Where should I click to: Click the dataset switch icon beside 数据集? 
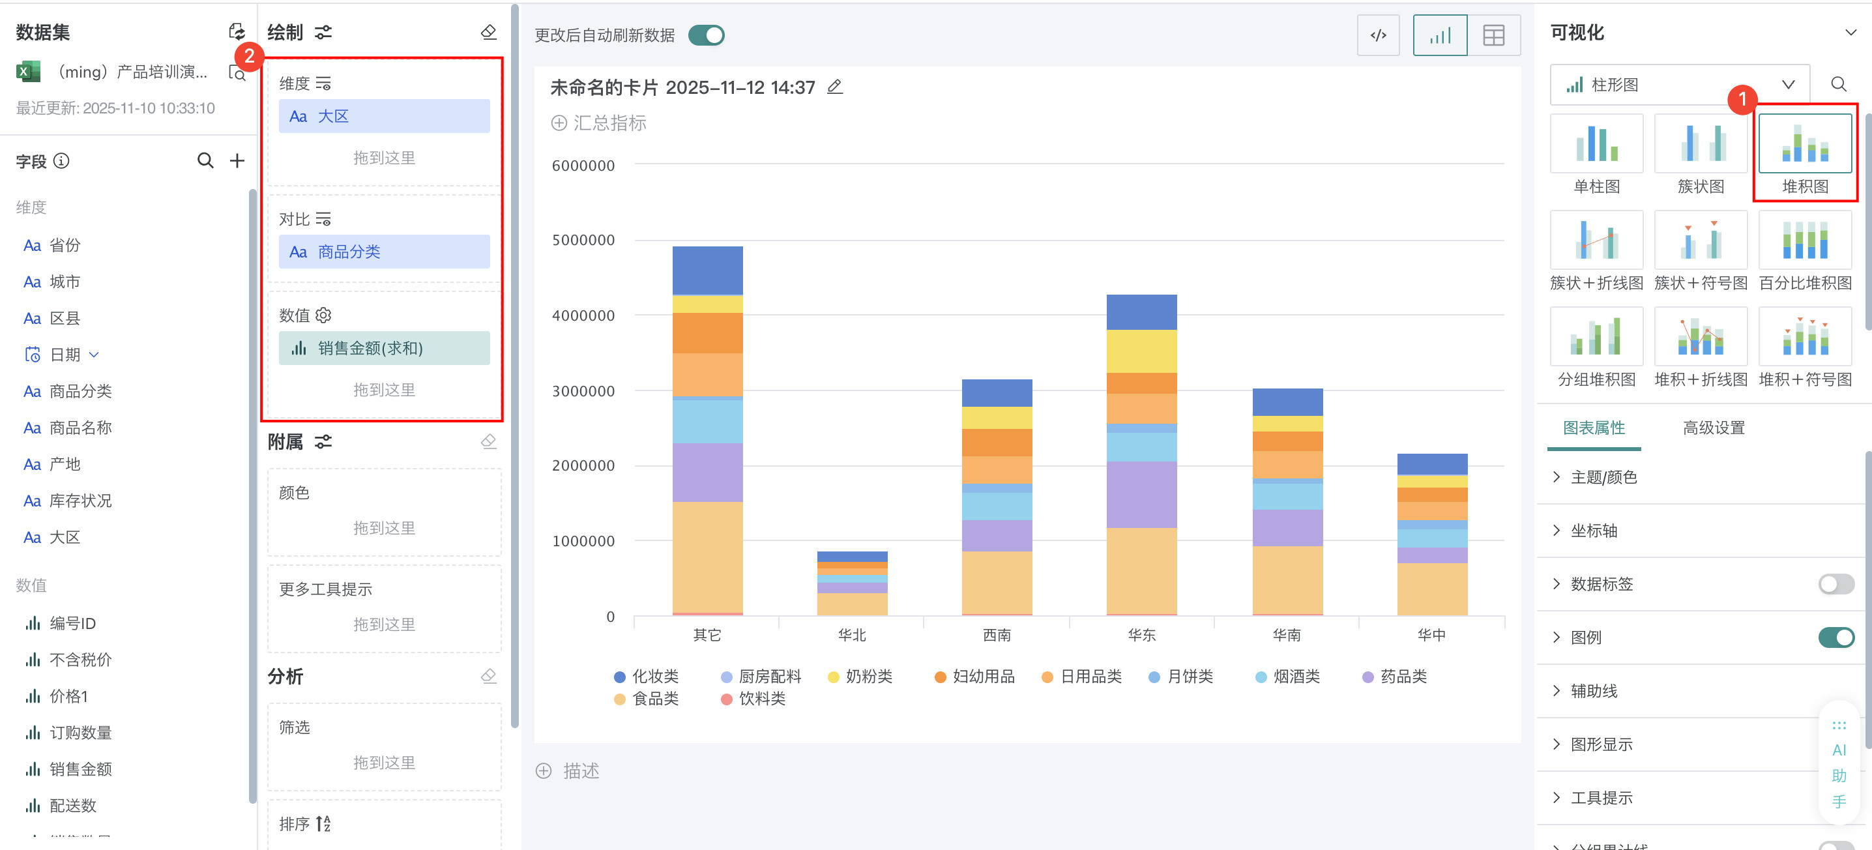(x=237, y=31)
